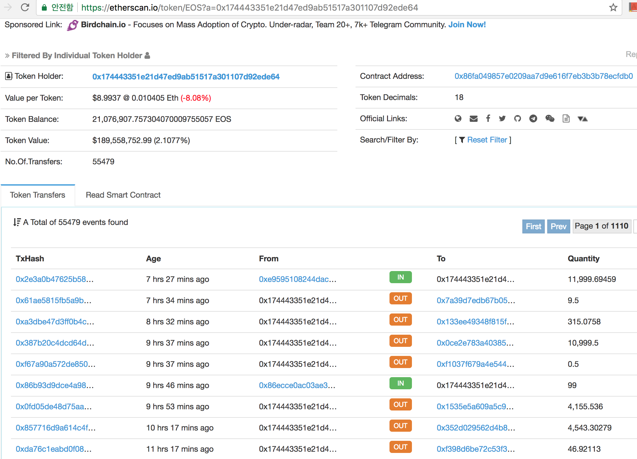The height and width of the screenshot is (459, 637).
Task: Bookmark this page with the star icon
Action: pos(613,7)
